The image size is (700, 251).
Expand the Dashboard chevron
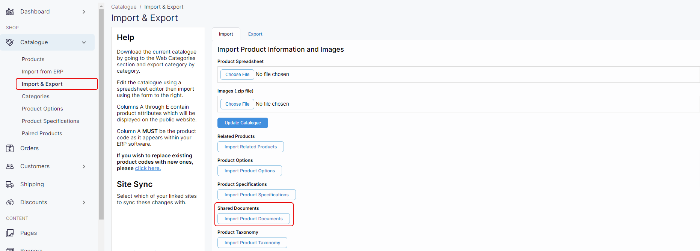(84, 12)
